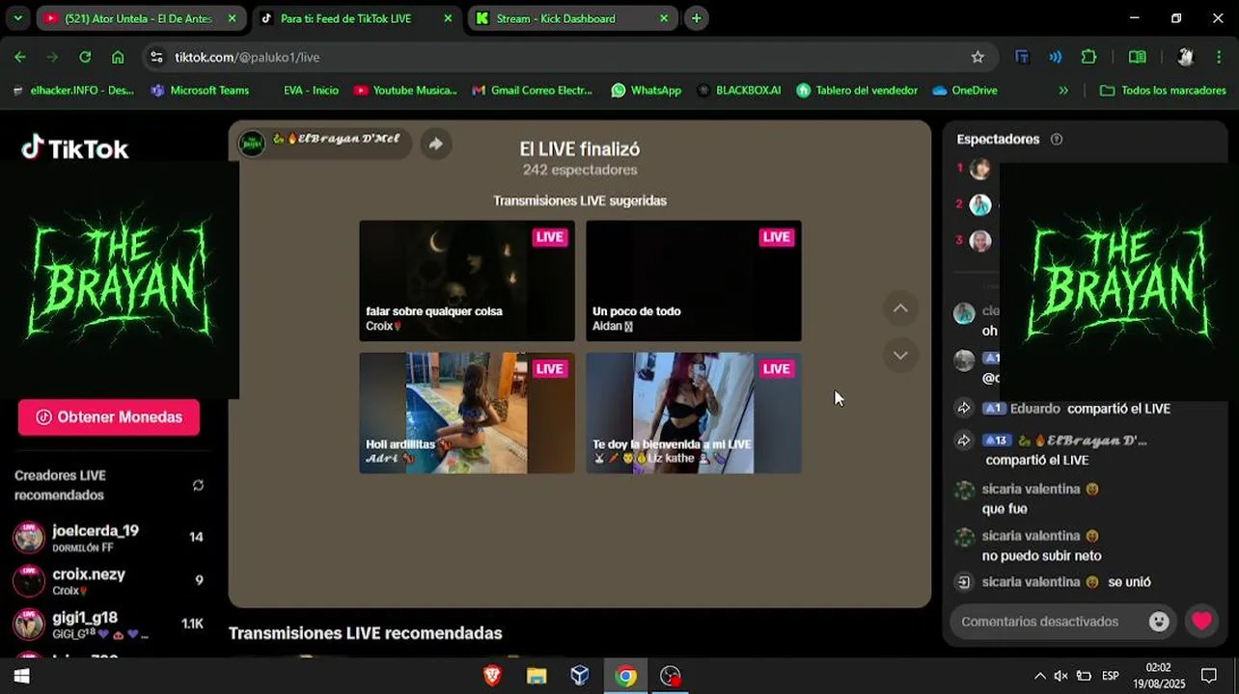
Task: Click the Obtener Monedas button
Action: click(109, 417)
